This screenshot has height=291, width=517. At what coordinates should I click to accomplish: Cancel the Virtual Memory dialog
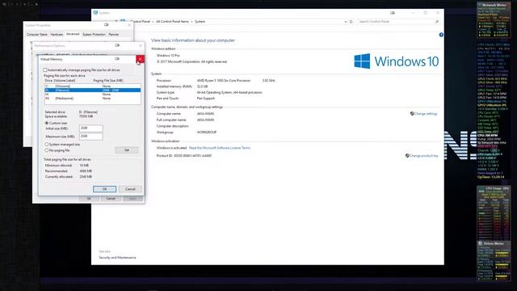pyautogui.click(x=130, y=189)
